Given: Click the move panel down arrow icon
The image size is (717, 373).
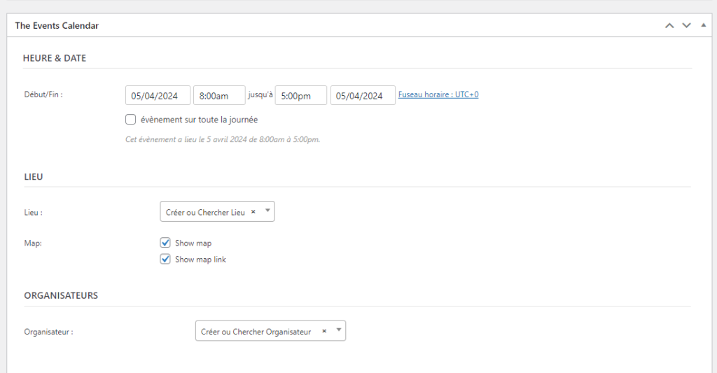Looking at the screenshot, I should point(686,25).
